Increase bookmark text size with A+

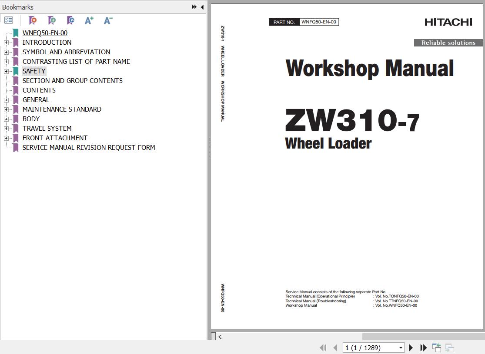pyautogui.click(x=89, y=20)
